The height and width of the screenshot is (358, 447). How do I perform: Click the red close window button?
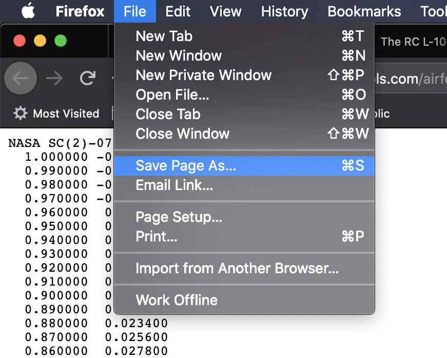coord(20,41)
